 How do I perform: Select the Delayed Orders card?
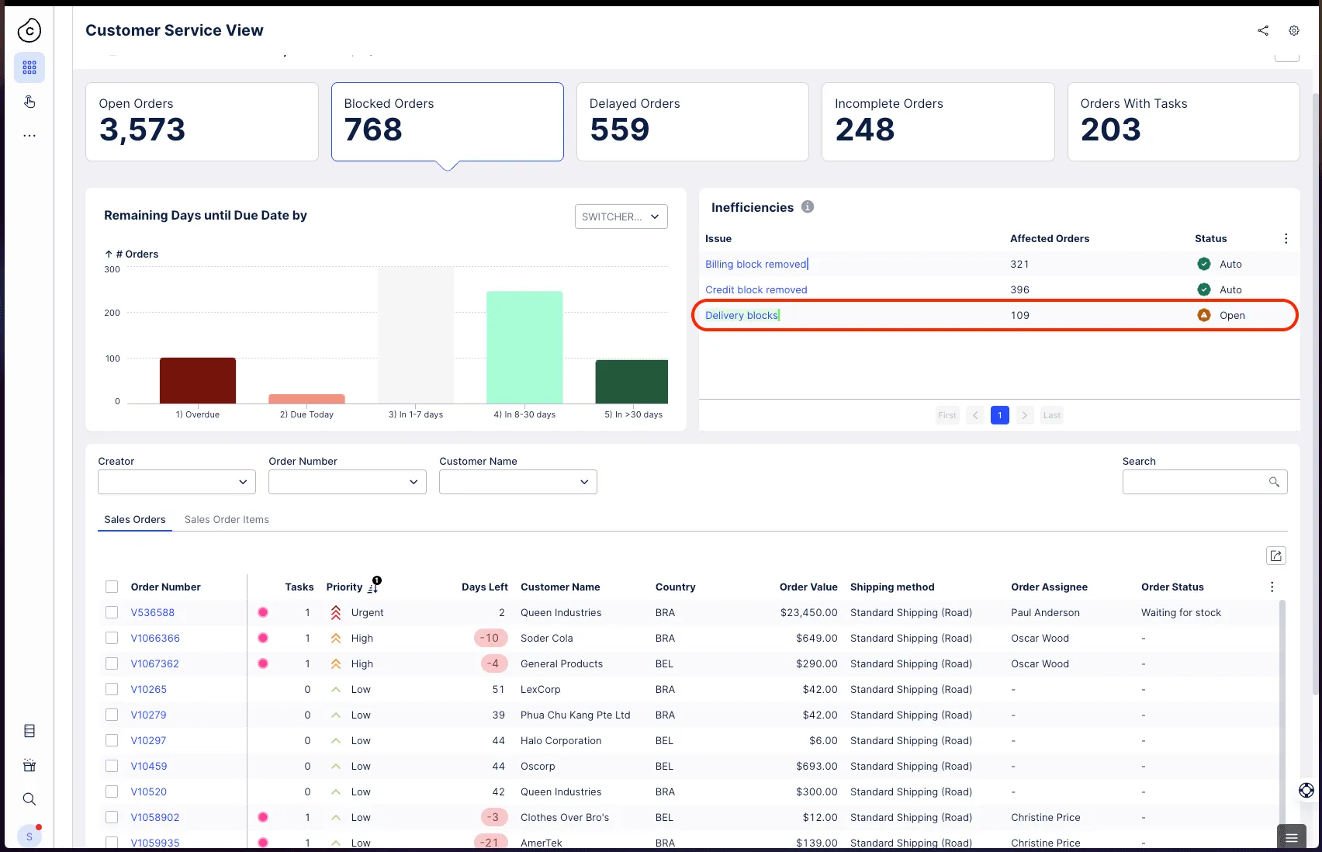coord(693,122)
